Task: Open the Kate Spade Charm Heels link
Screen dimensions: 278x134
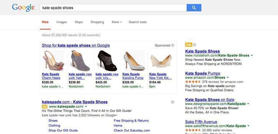Action: 51,76
